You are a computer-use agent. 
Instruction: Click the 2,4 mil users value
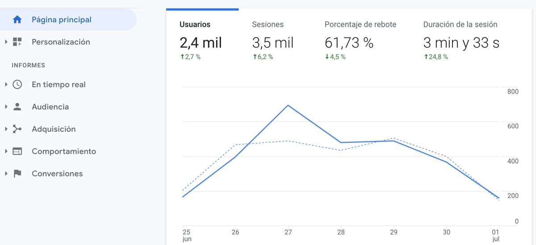(201, 43)
